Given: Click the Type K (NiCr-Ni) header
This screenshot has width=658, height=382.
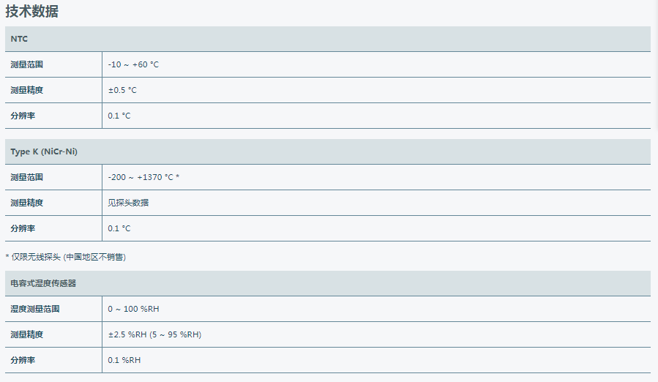Looking at the screenshot, I should 44,151.
